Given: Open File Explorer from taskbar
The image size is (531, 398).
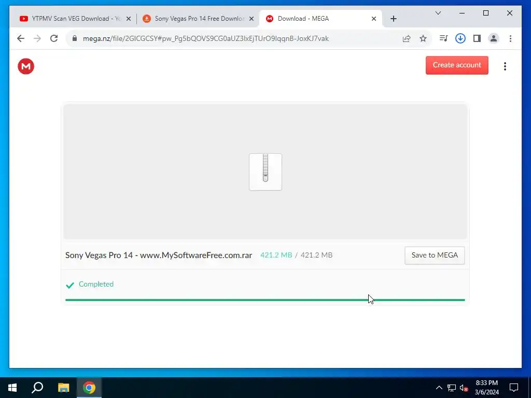Looking at the screenshot, I should 63,388.
